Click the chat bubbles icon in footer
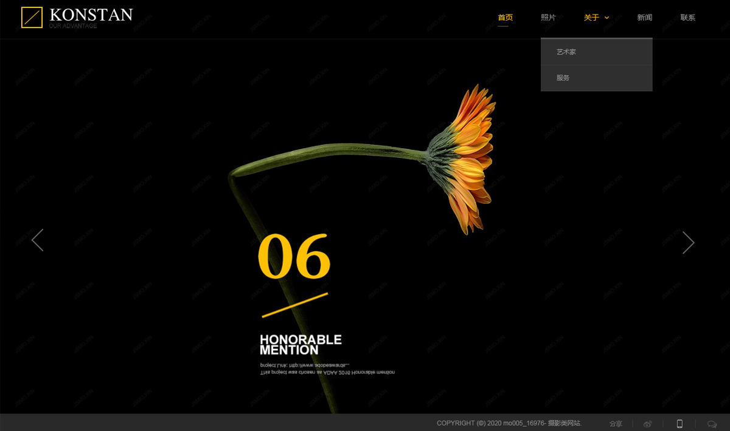 [x=712, y=424]
